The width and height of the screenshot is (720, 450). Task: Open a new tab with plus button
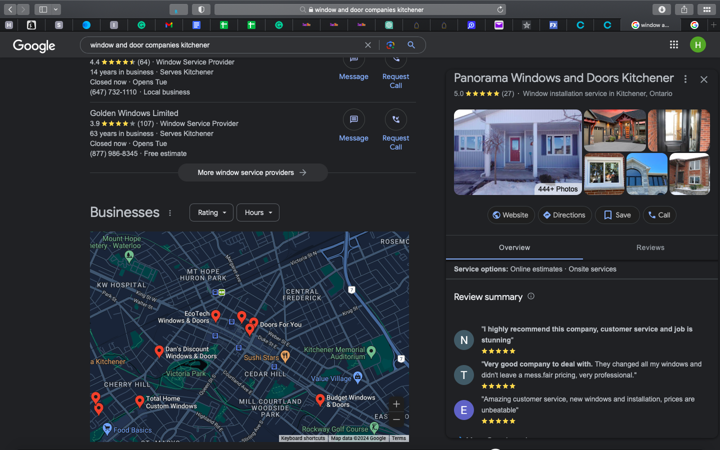[x=713, y=25]
